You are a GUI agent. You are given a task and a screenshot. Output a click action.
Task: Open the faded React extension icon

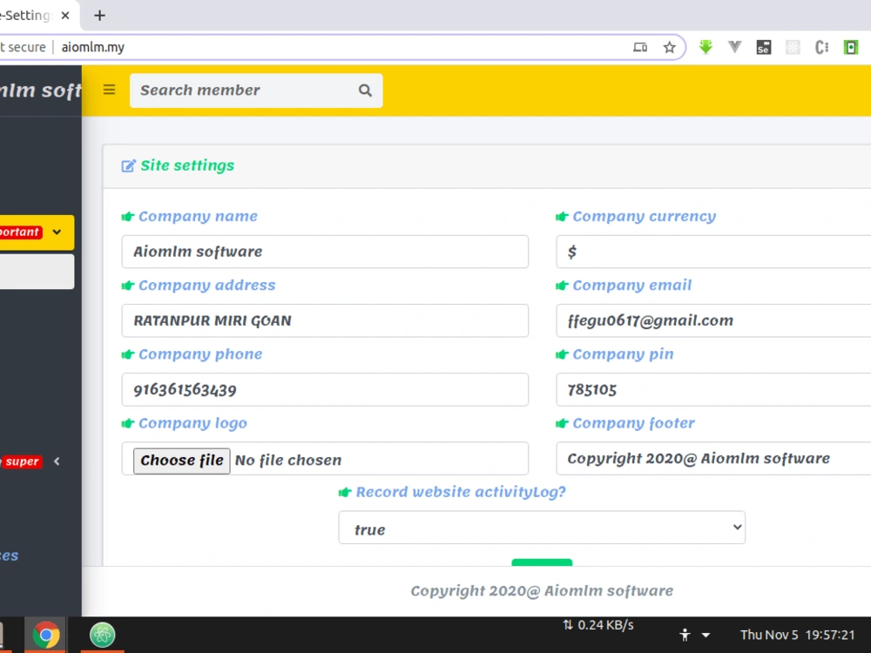pyautogui.click(x=793, y=47)
